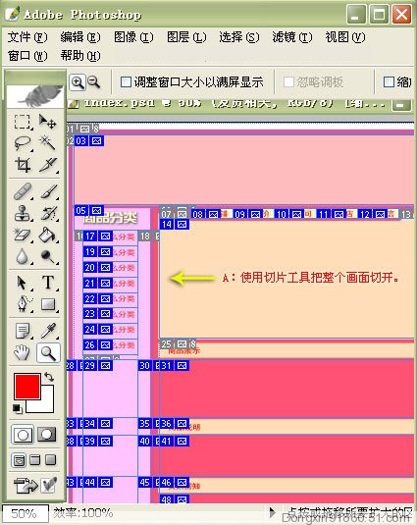Image resolution: width=417 pixels, height=525 pixels.
Task: Select the Hand tool
Action: [23, 352]
